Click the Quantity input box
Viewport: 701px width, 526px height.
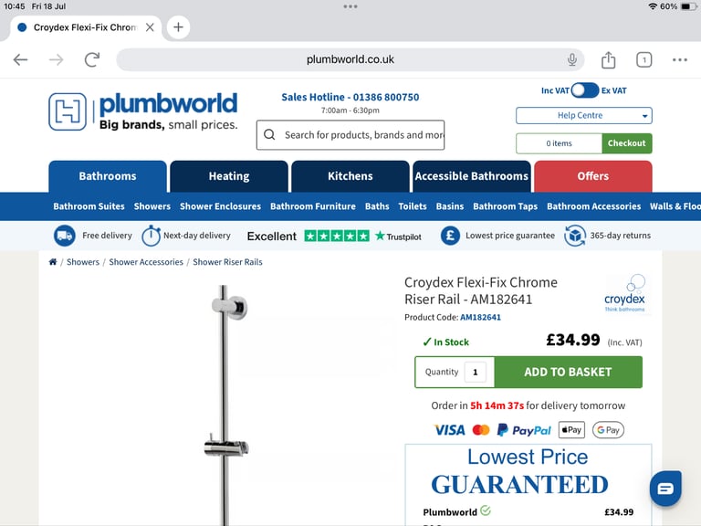tap(476, 372)
